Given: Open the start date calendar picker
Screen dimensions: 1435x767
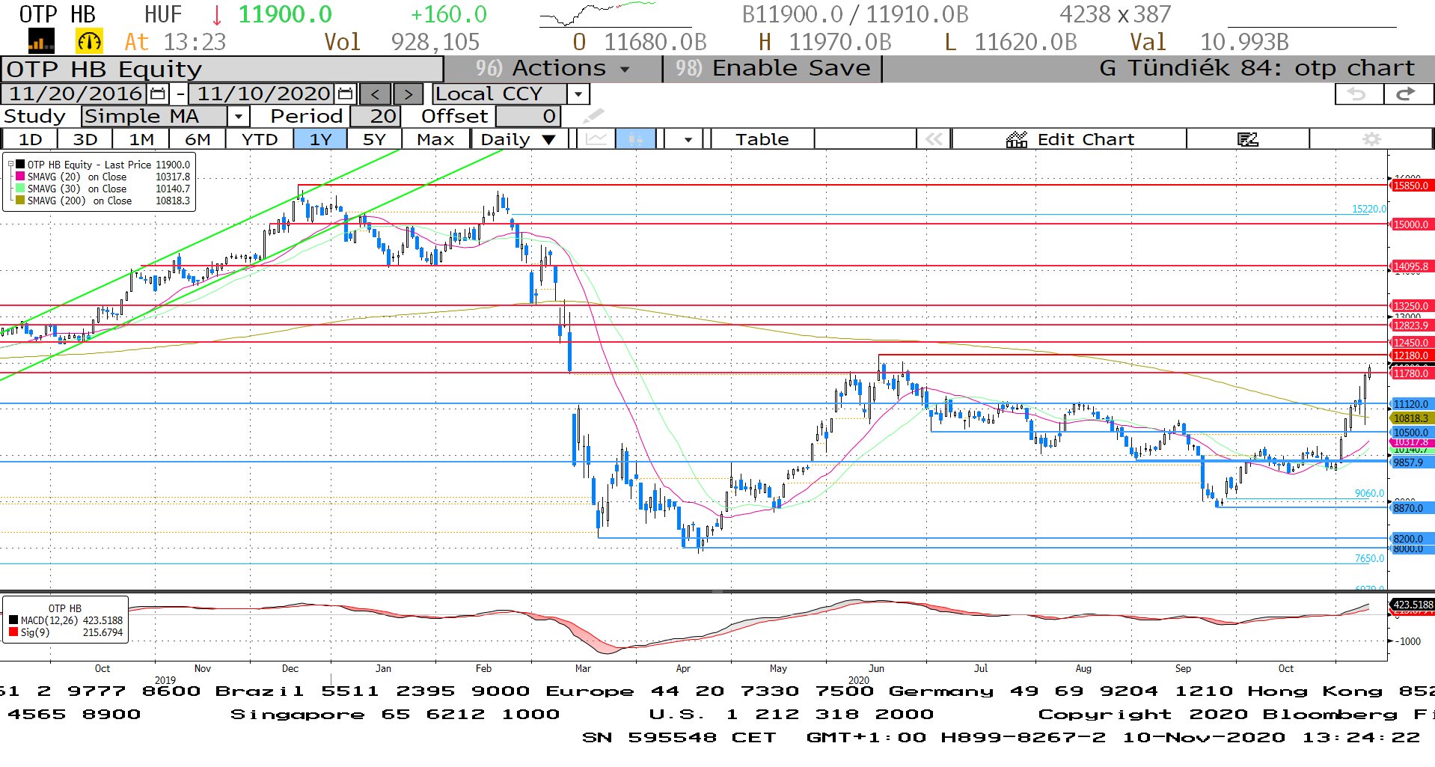Looking at the screenshot, I should pos(157,94).
